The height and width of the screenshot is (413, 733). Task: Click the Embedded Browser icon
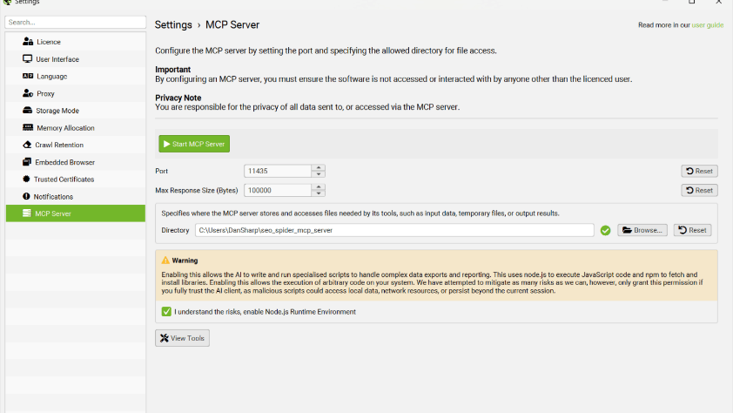click(27, 162)
